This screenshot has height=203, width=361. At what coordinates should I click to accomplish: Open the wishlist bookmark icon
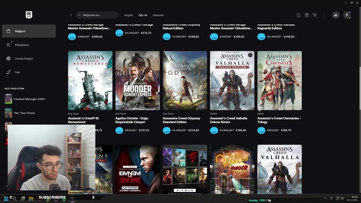pos(298,15)
